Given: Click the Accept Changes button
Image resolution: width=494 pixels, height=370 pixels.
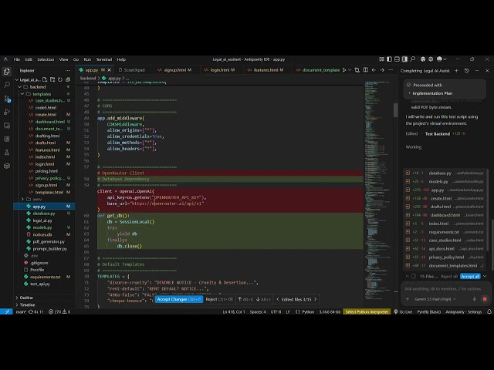Looking at the screenshot, I should click(x=178, y=299).
